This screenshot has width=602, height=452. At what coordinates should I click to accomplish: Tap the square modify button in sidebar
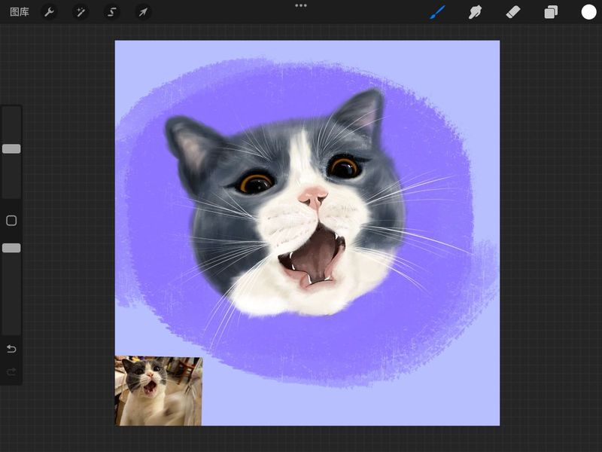tap(11, 221)
